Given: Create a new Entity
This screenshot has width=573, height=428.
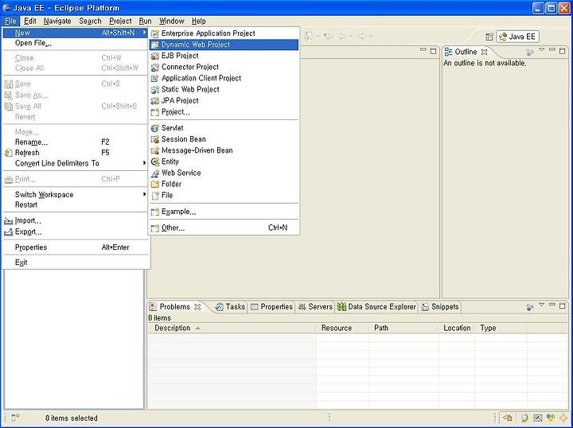Looking at the screenshot, I should click(x=224, y=161).
